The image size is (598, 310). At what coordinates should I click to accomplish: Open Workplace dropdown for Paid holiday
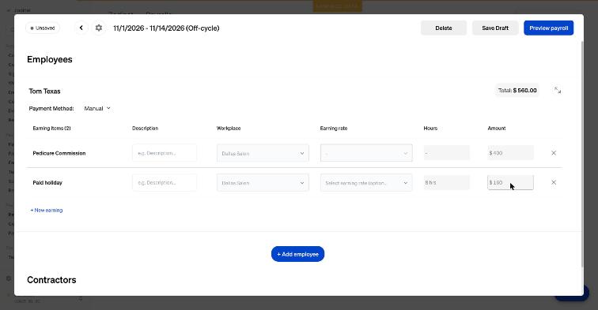(x=263, y=182)
